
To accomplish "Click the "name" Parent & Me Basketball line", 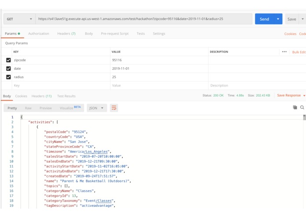I will click(88, 181).
